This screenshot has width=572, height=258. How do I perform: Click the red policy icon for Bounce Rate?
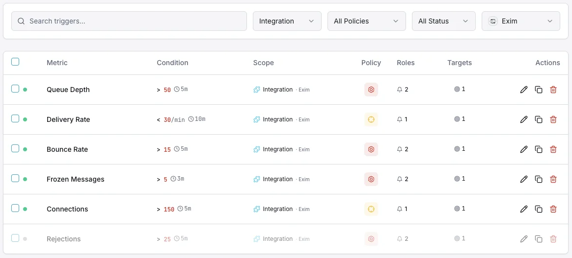click(371, 149)
